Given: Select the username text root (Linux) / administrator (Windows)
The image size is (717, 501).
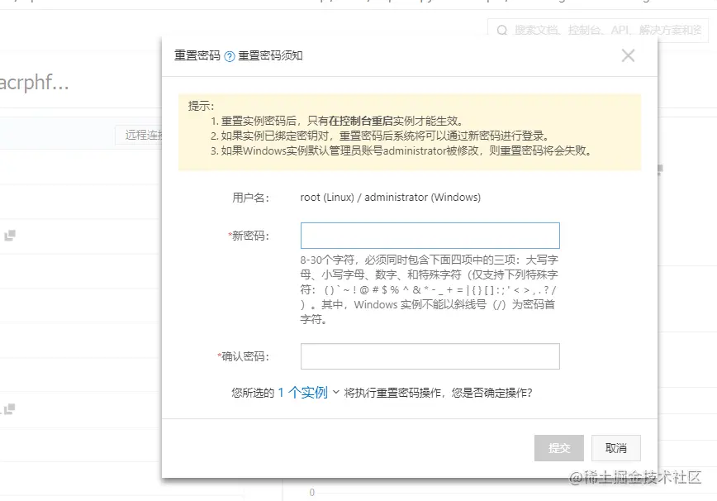Looking at the screenshot, I should coord(390,198).
